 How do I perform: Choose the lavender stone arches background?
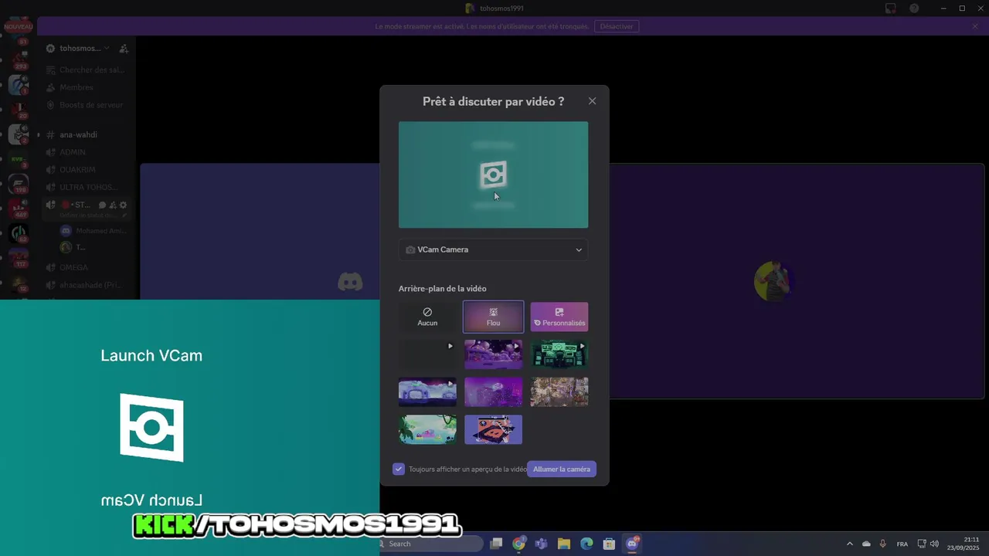[x=427, y=392]
